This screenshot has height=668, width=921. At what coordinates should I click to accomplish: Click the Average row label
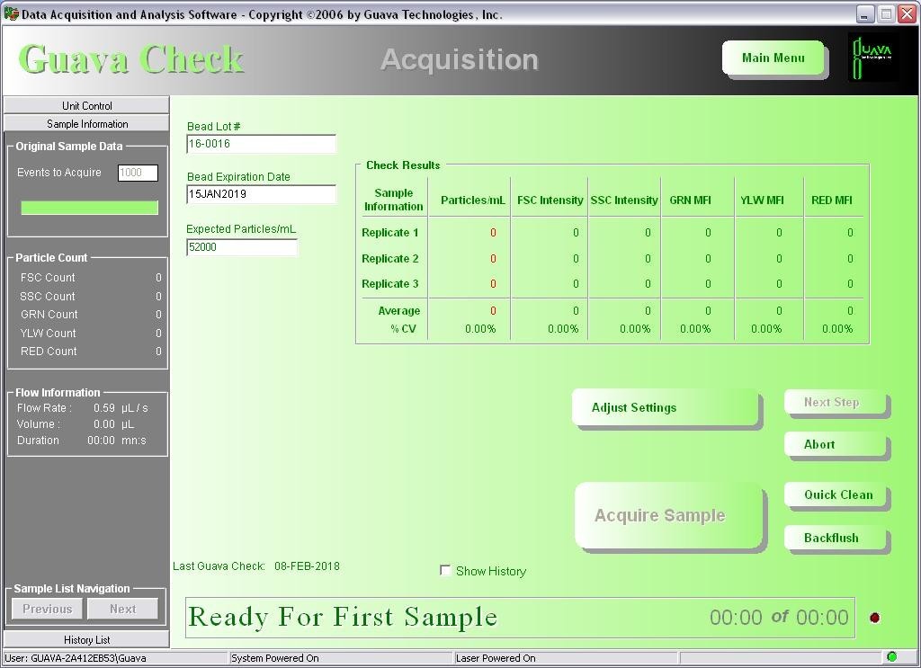pyautogui.click(x=398, y=310)
